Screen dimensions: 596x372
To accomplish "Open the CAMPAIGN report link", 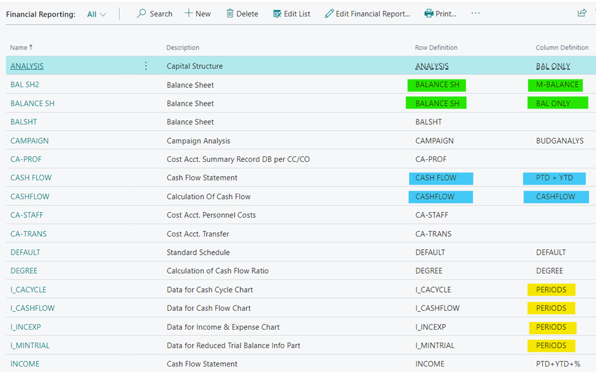I will coord(30,140).
